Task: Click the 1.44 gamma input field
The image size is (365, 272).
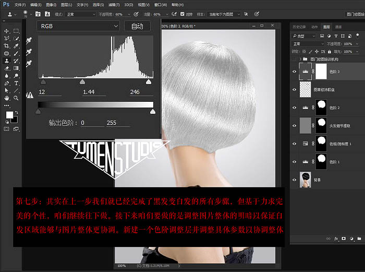Action: tap(93, 92)
